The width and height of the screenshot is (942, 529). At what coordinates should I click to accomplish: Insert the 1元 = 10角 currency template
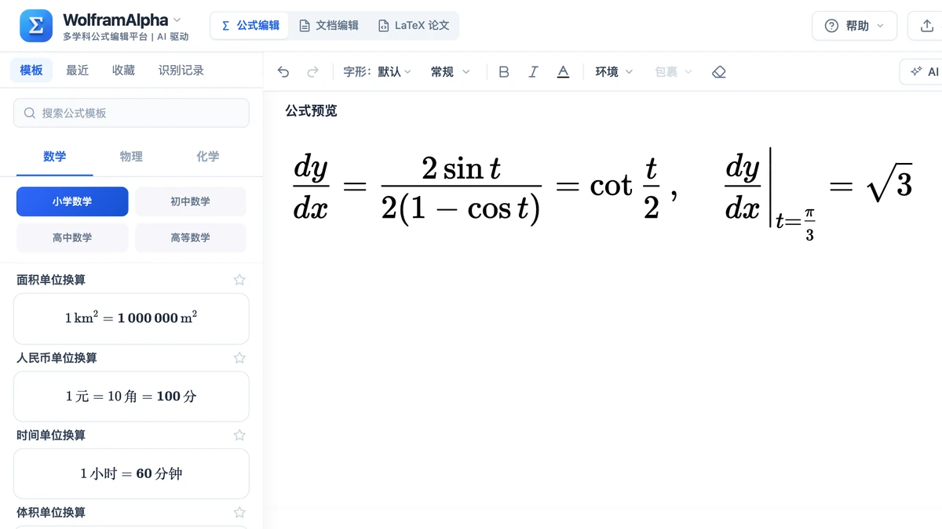tap(131, 397)
